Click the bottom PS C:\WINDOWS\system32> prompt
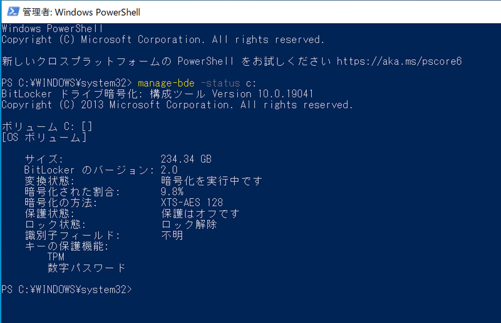This screenshot has height=323, width=501. (66, 289)
